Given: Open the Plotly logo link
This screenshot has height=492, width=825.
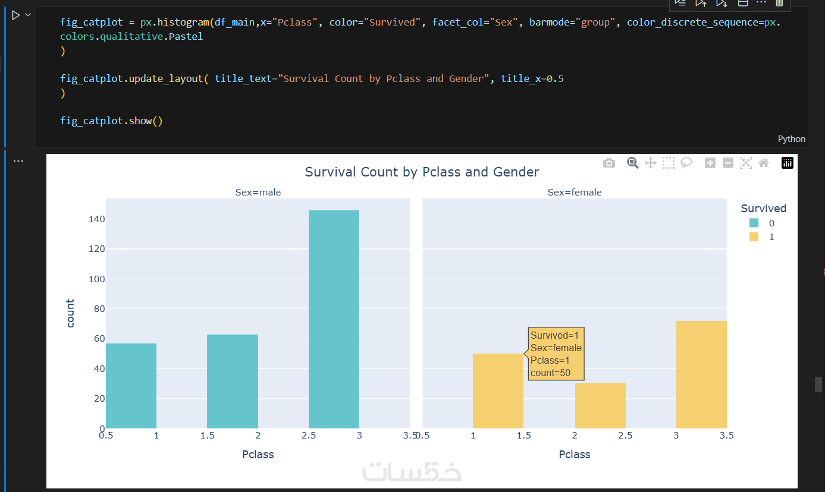Looking at the screenshot, I should coord(788,163).
